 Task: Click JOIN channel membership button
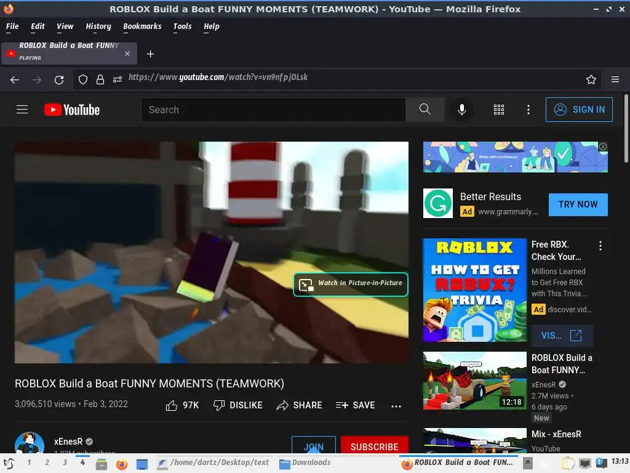[x=313, y=446]
